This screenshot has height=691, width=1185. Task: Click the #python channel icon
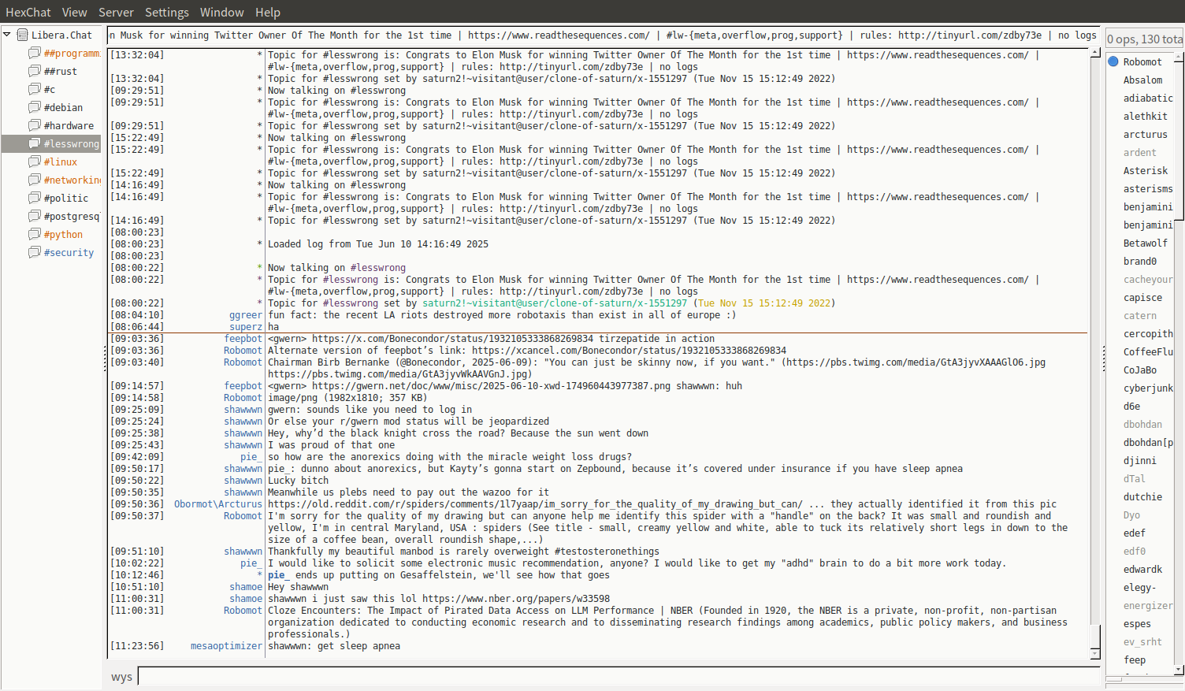click(x=34, y=234)
